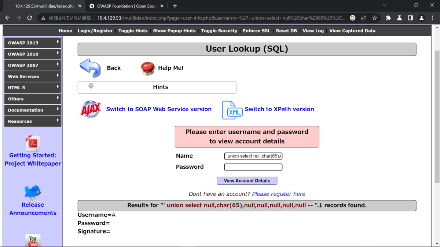Open the Chrome three-dot menu
This screenshot has width=440, height=247.
tap(433, 18)
